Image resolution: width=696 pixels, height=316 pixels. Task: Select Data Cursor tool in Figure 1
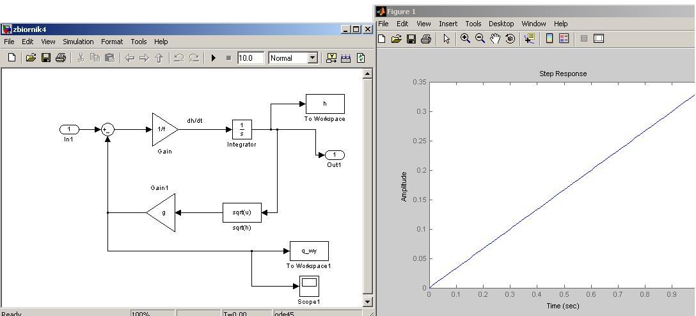(x=529, y=38)
